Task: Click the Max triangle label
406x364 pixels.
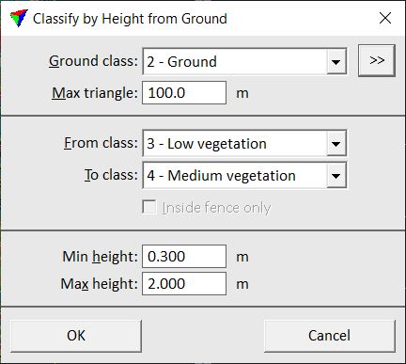Action: (95, 93)
